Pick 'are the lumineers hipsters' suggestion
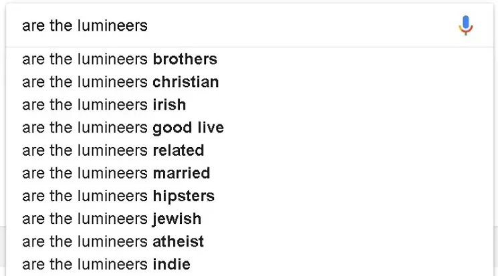The height and width of the screenshot is (276, 498). point(249,196)
